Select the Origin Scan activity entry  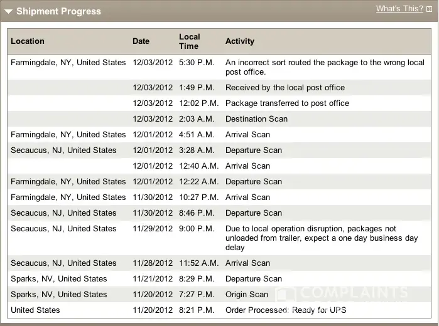(247, 295)
